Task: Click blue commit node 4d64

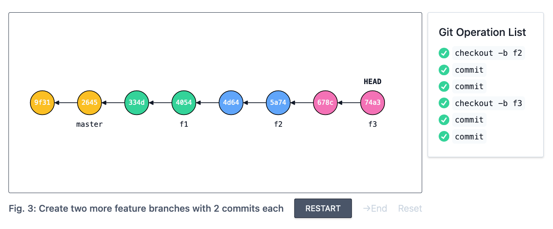Action: (x=231, y=102)
